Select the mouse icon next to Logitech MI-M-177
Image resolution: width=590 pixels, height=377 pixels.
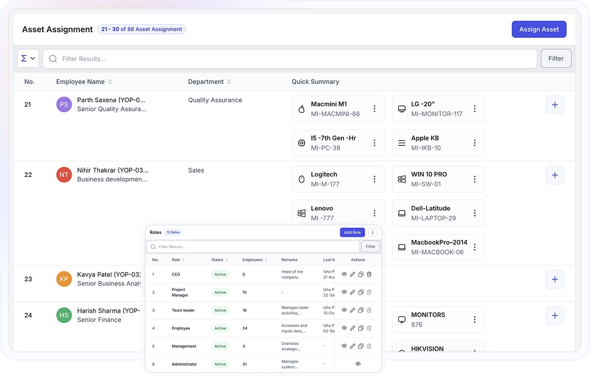[302, 179]
